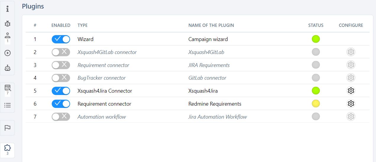Open the milestones flag icon in sidebar
The width and height of the screenshot is (376, 162).
pos(7,128)
